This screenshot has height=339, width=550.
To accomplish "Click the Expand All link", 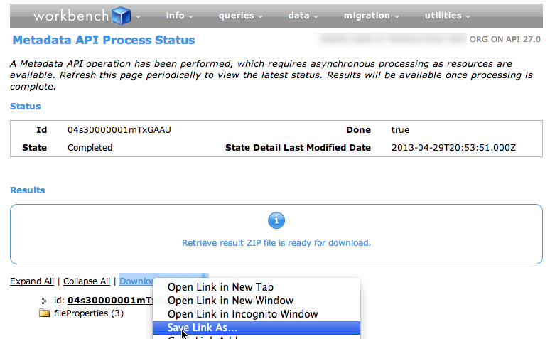I will coord(31,281).
